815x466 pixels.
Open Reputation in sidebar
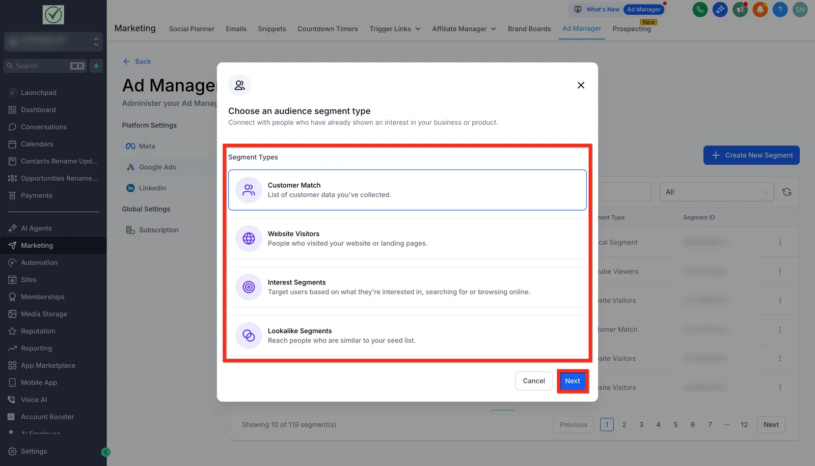(38, 331)
